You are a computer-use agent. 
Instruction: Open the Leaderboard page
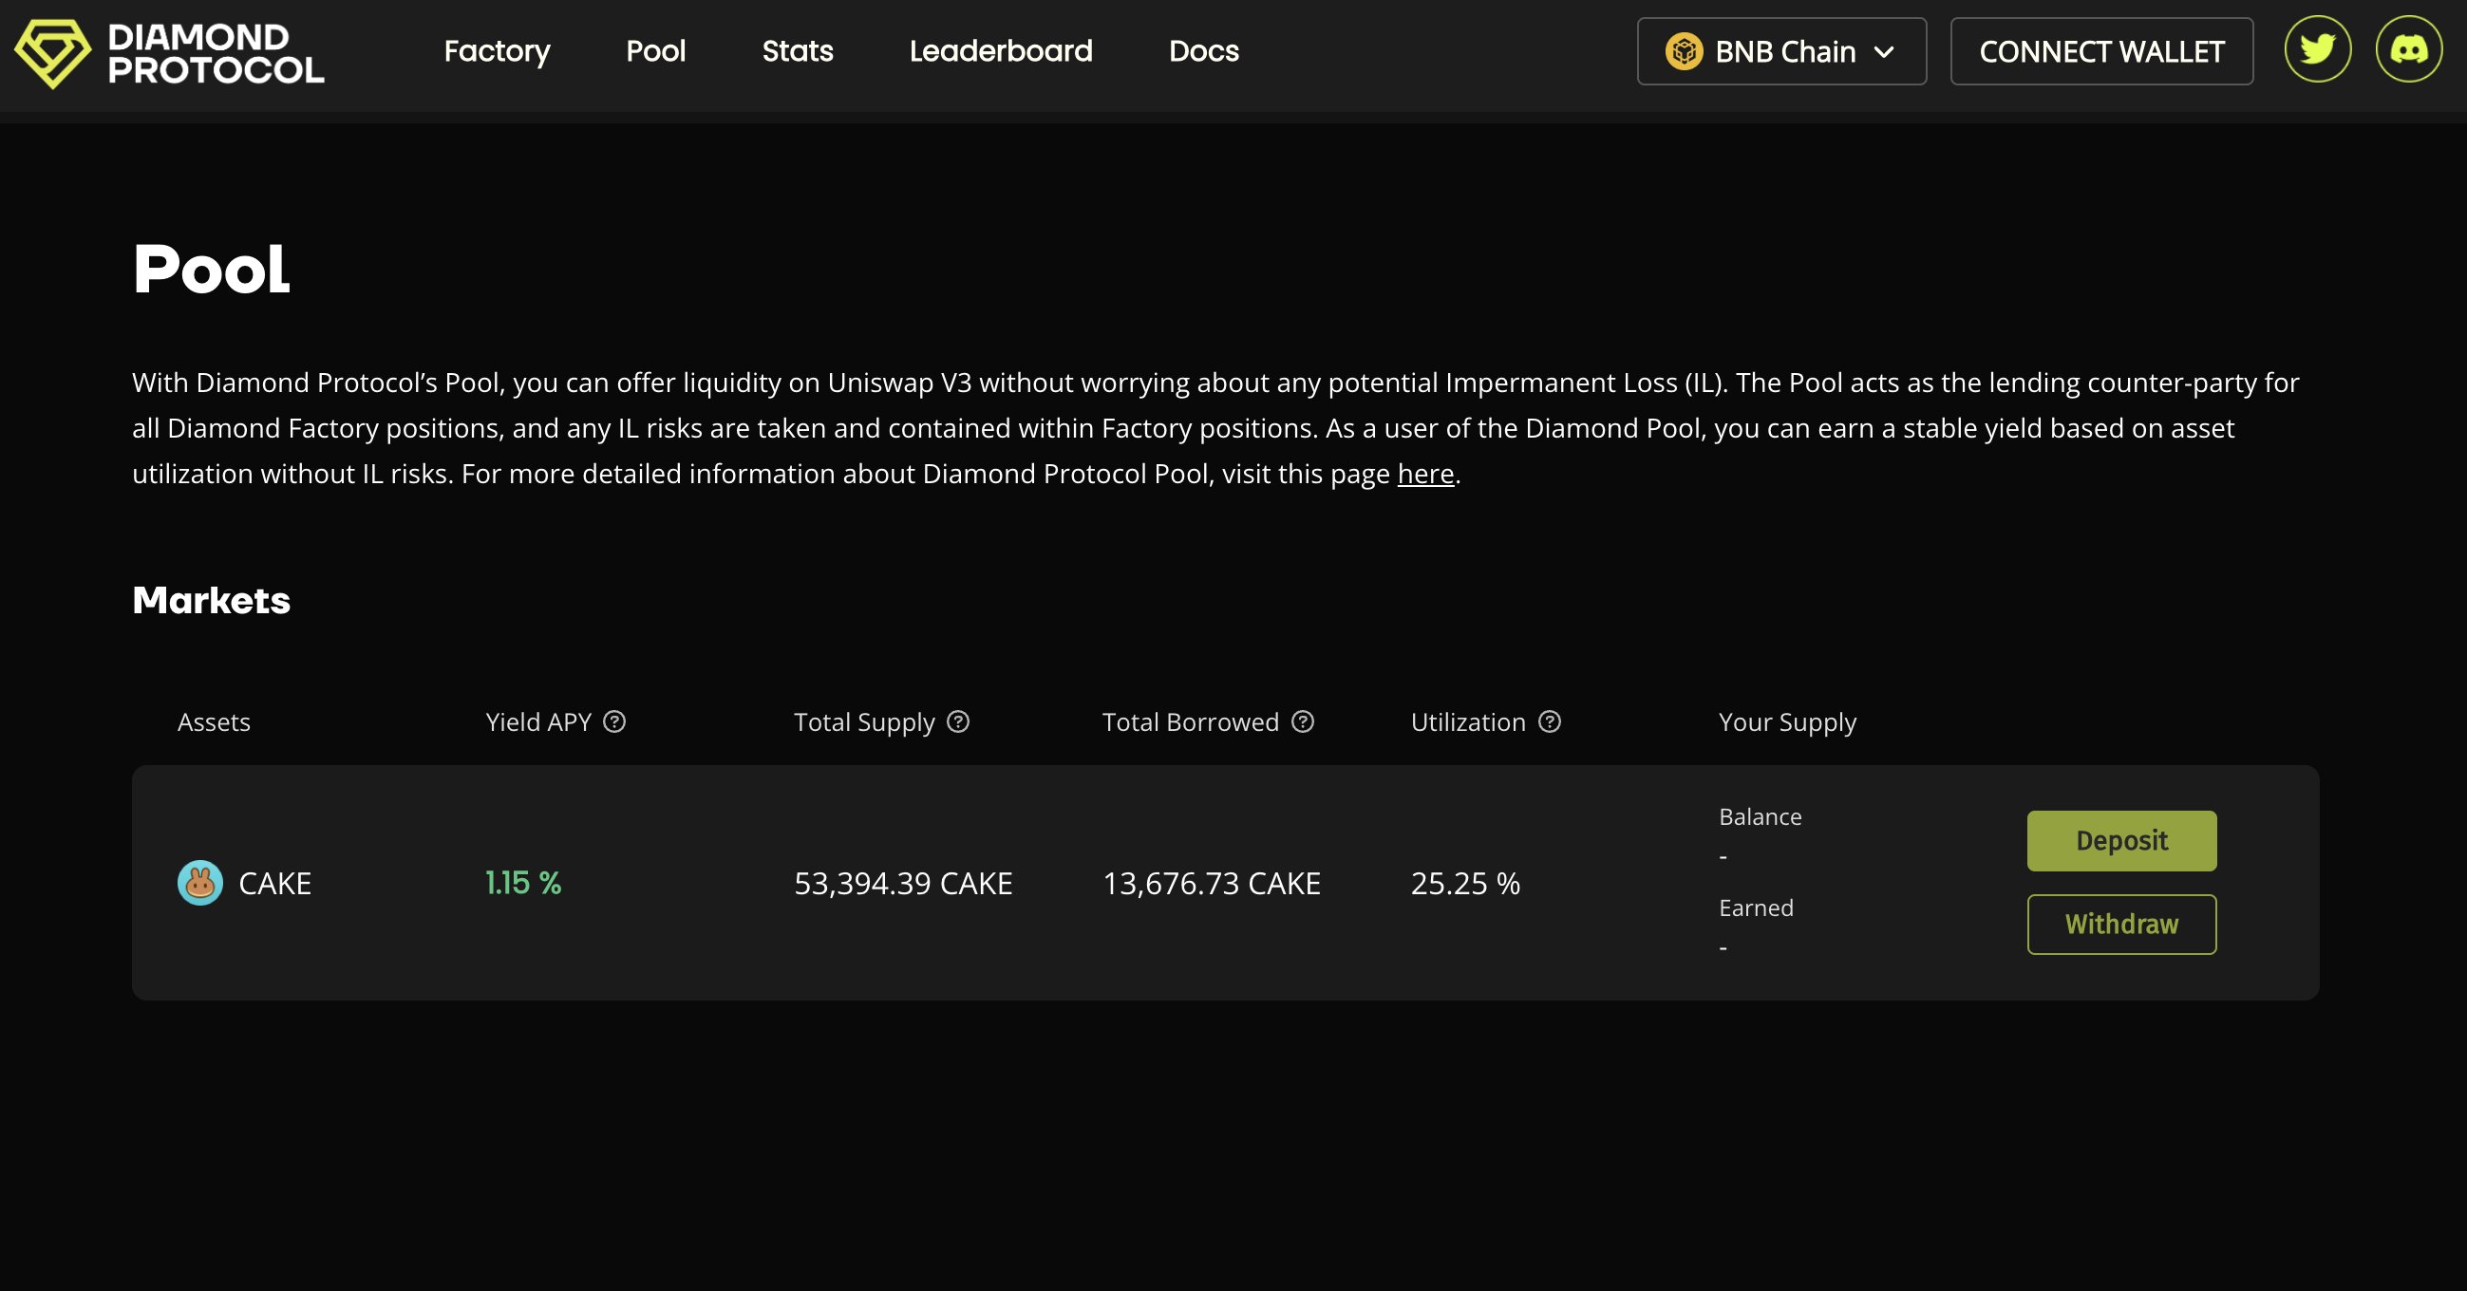(x=1001, y=50)
